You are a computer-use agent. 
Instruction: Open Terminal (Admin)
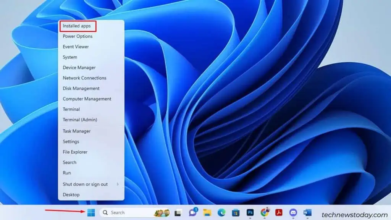click(79, 120)
